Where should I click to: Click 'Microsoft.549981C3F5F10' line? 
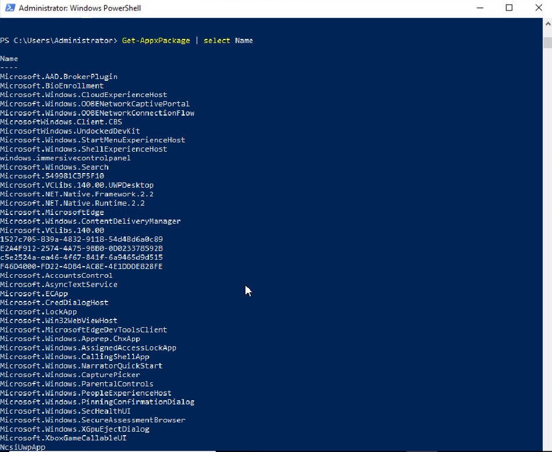(52, 176)
